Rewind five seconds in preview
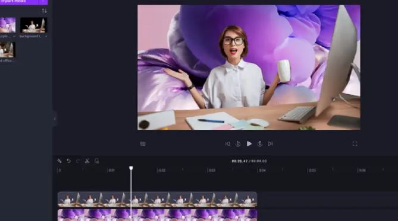 pos(238,143)
